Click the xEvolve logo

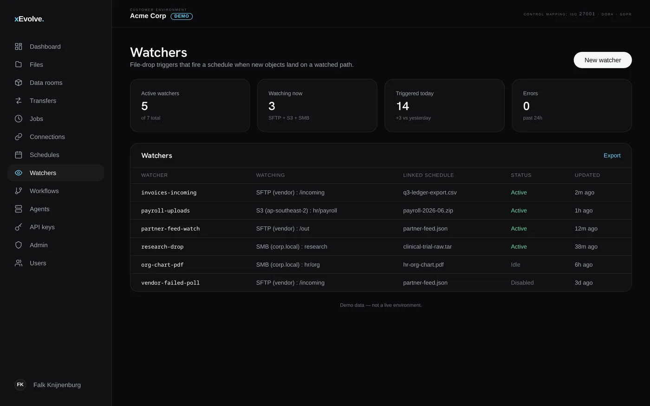click(29, 19)
